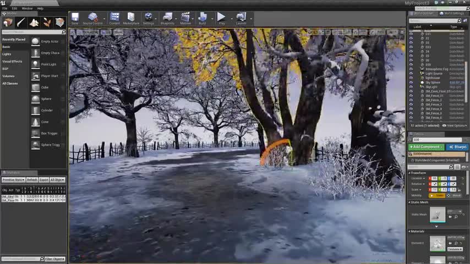Open the Filter Object dropdown

click(55, 259)
